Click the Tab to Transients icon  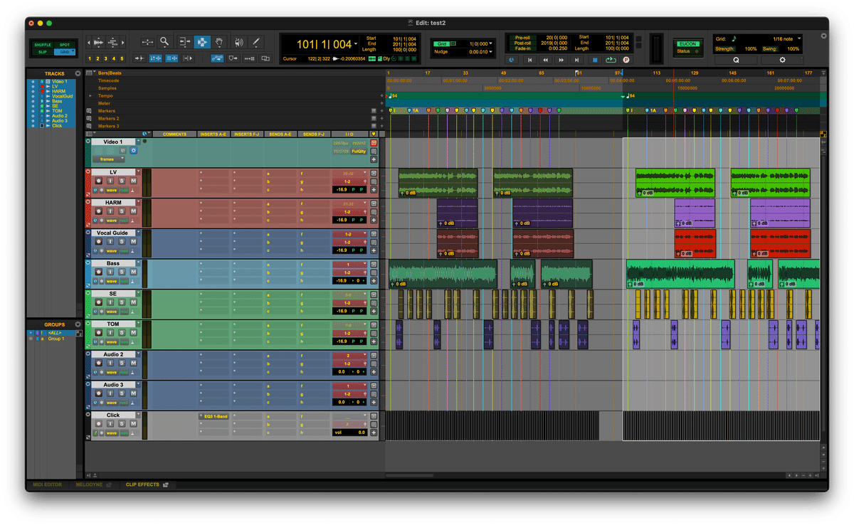(139, 58)
